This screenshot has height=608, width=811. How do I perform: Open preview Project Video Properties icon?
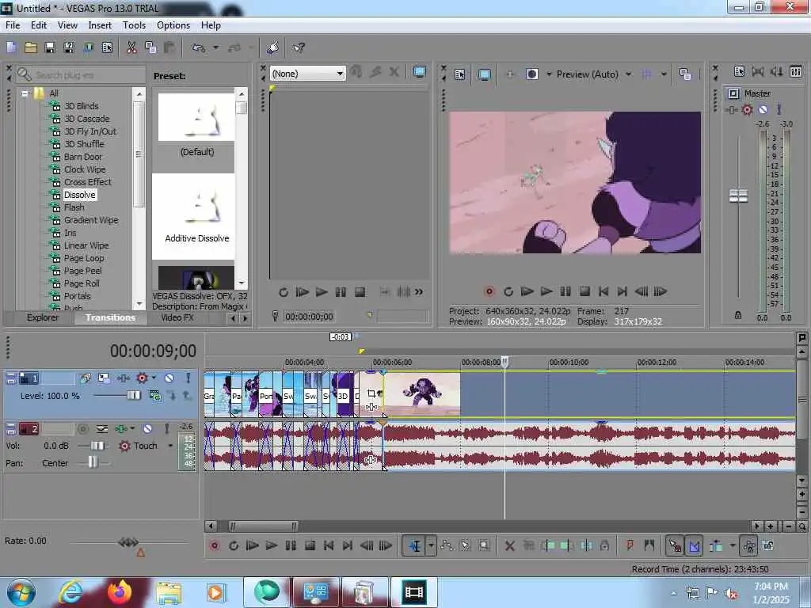point(460,74)
